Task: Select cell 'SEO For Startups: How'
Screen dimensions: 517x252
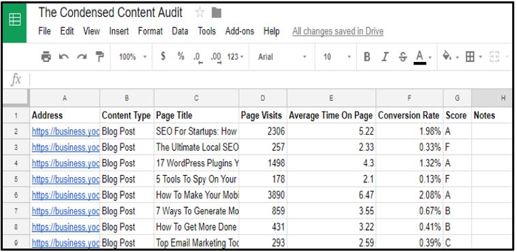Action: point(196,131)
